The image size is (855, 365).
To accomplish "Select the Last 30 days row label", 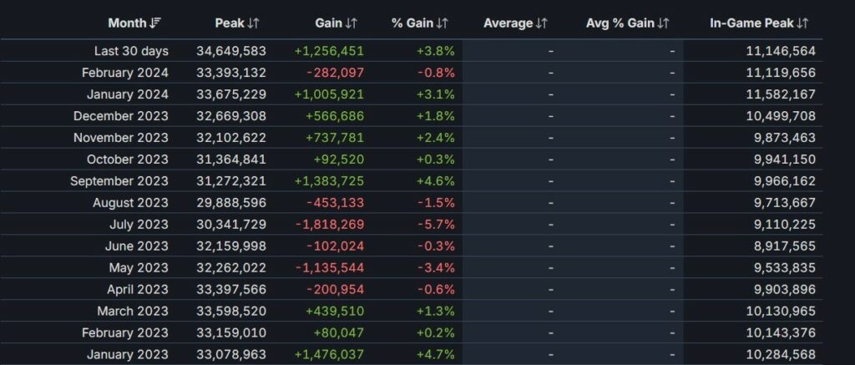I will 131,51.
